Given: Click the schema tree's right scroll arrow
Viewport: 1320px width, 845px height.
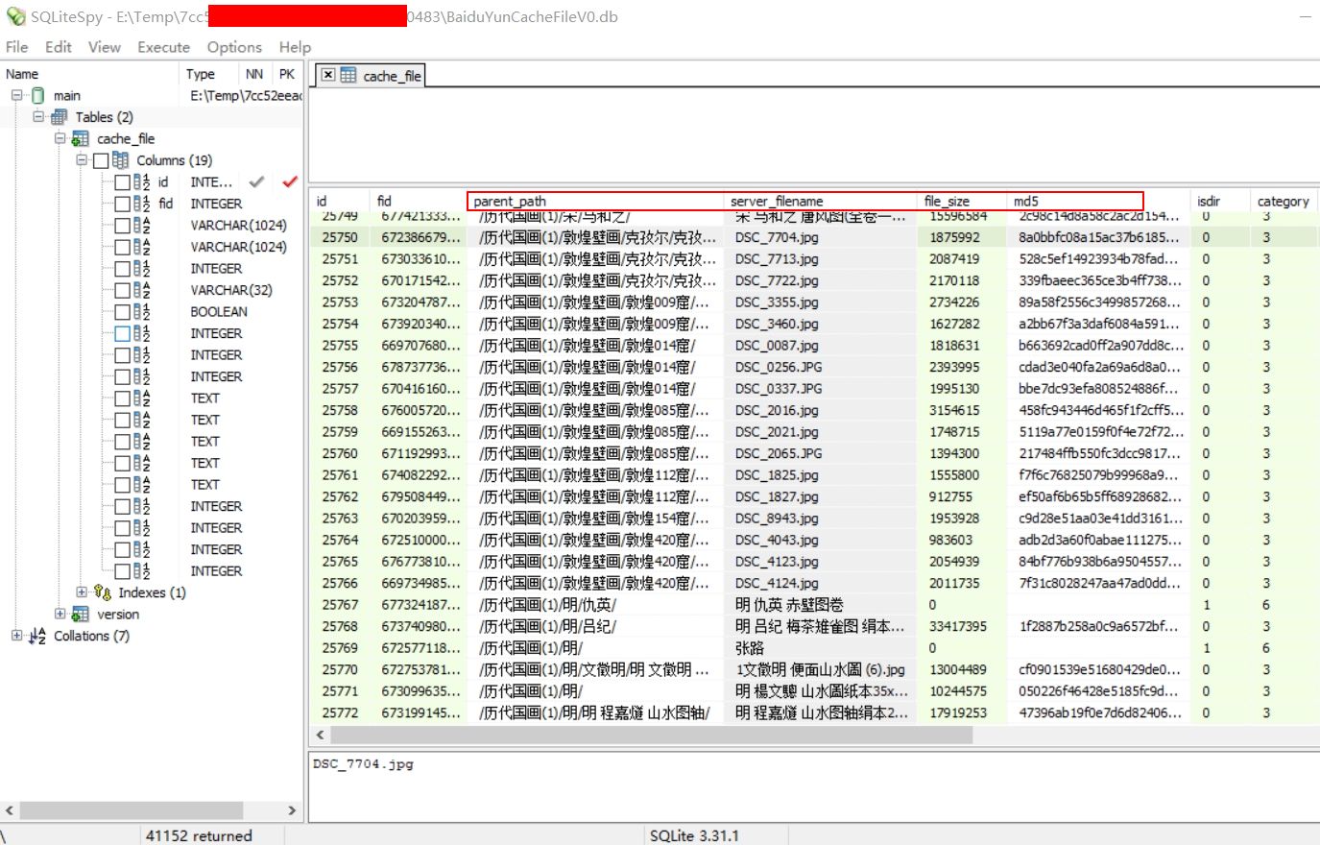Looking at the screenshot, I should tap(292, 810).
